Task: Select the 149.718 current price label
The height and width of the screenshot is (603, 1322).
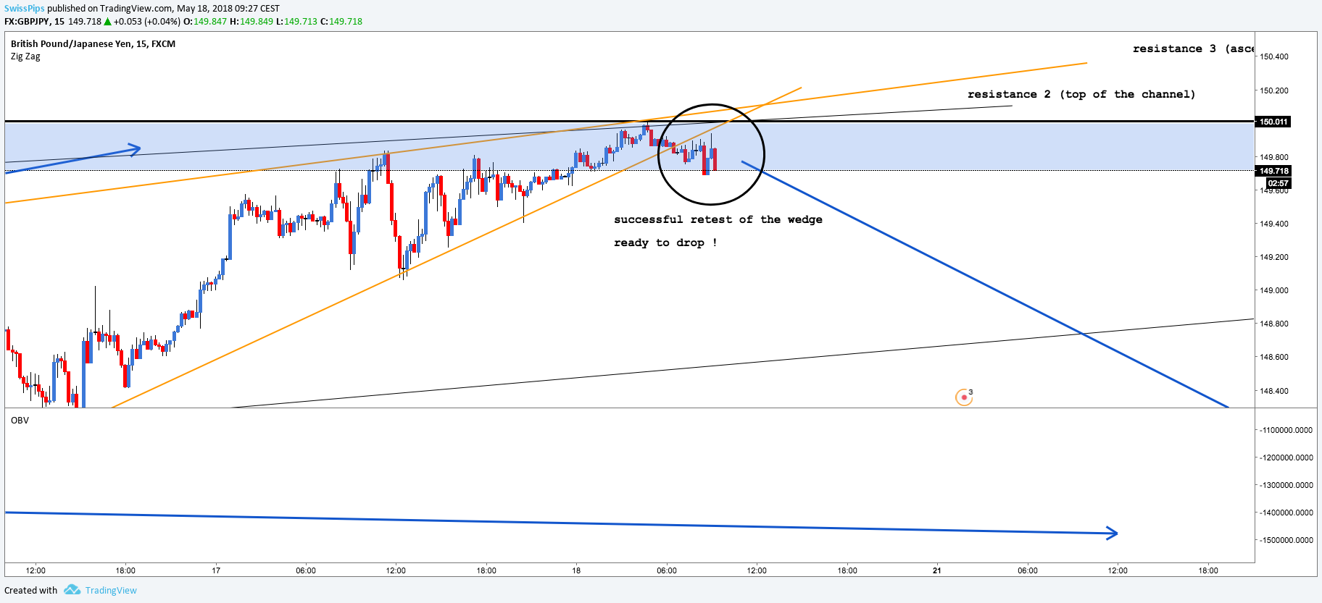Action: click(x=1273, y=172)
